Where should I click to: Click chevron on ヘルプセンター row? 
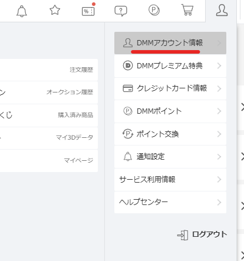pos(219,202)
